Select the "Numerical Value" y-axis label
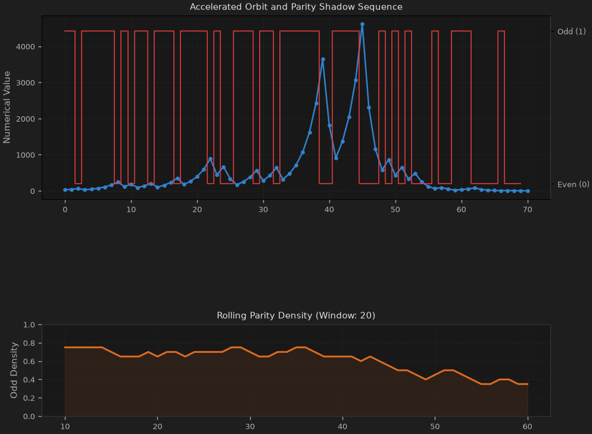The image size is (592, 434). pyautogui.click(x=7, y=107)
